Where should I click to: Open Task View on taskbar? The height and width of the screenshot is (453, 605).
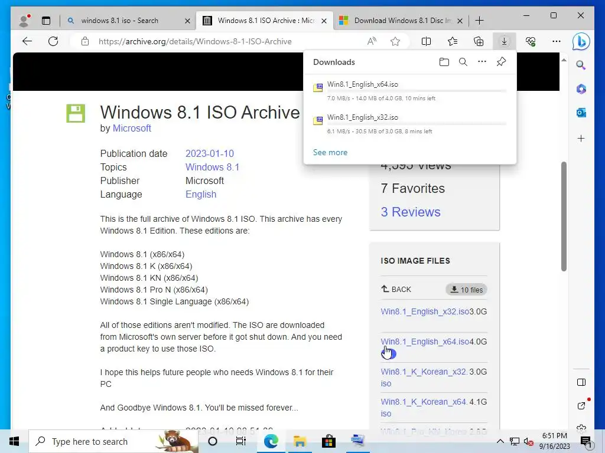coord(241,441)
